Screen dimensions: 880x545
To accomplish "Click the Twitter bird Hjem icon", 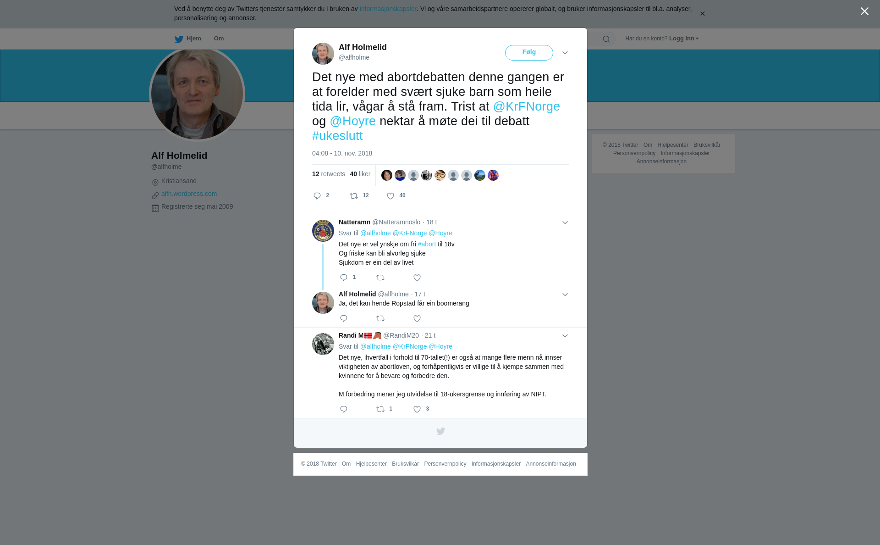I will click(x=179, y=39).
